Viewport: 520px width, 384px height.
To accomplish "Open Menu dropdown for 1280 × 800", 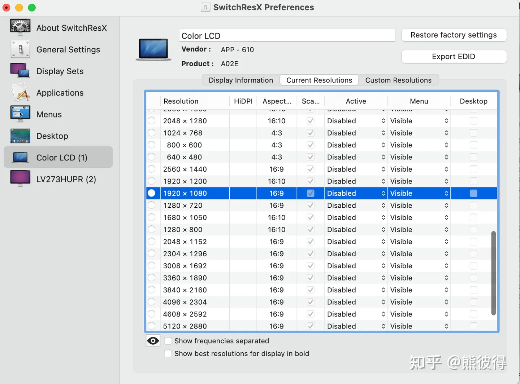I will tap(419, 230).
